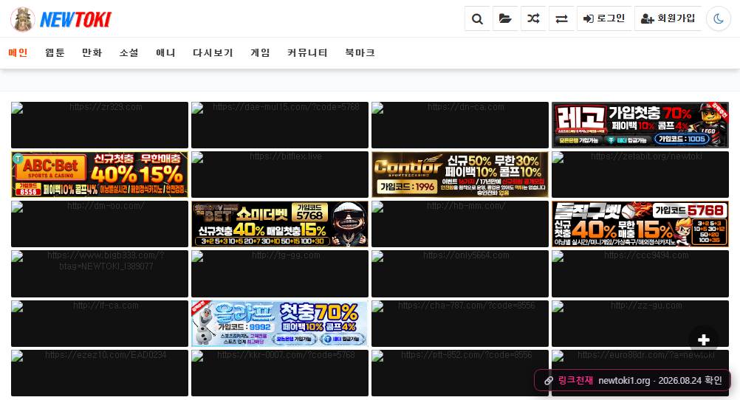The image size is (740, 400).
Task: Click the dm-oo.com broken banner
Action: click(100, 224)
